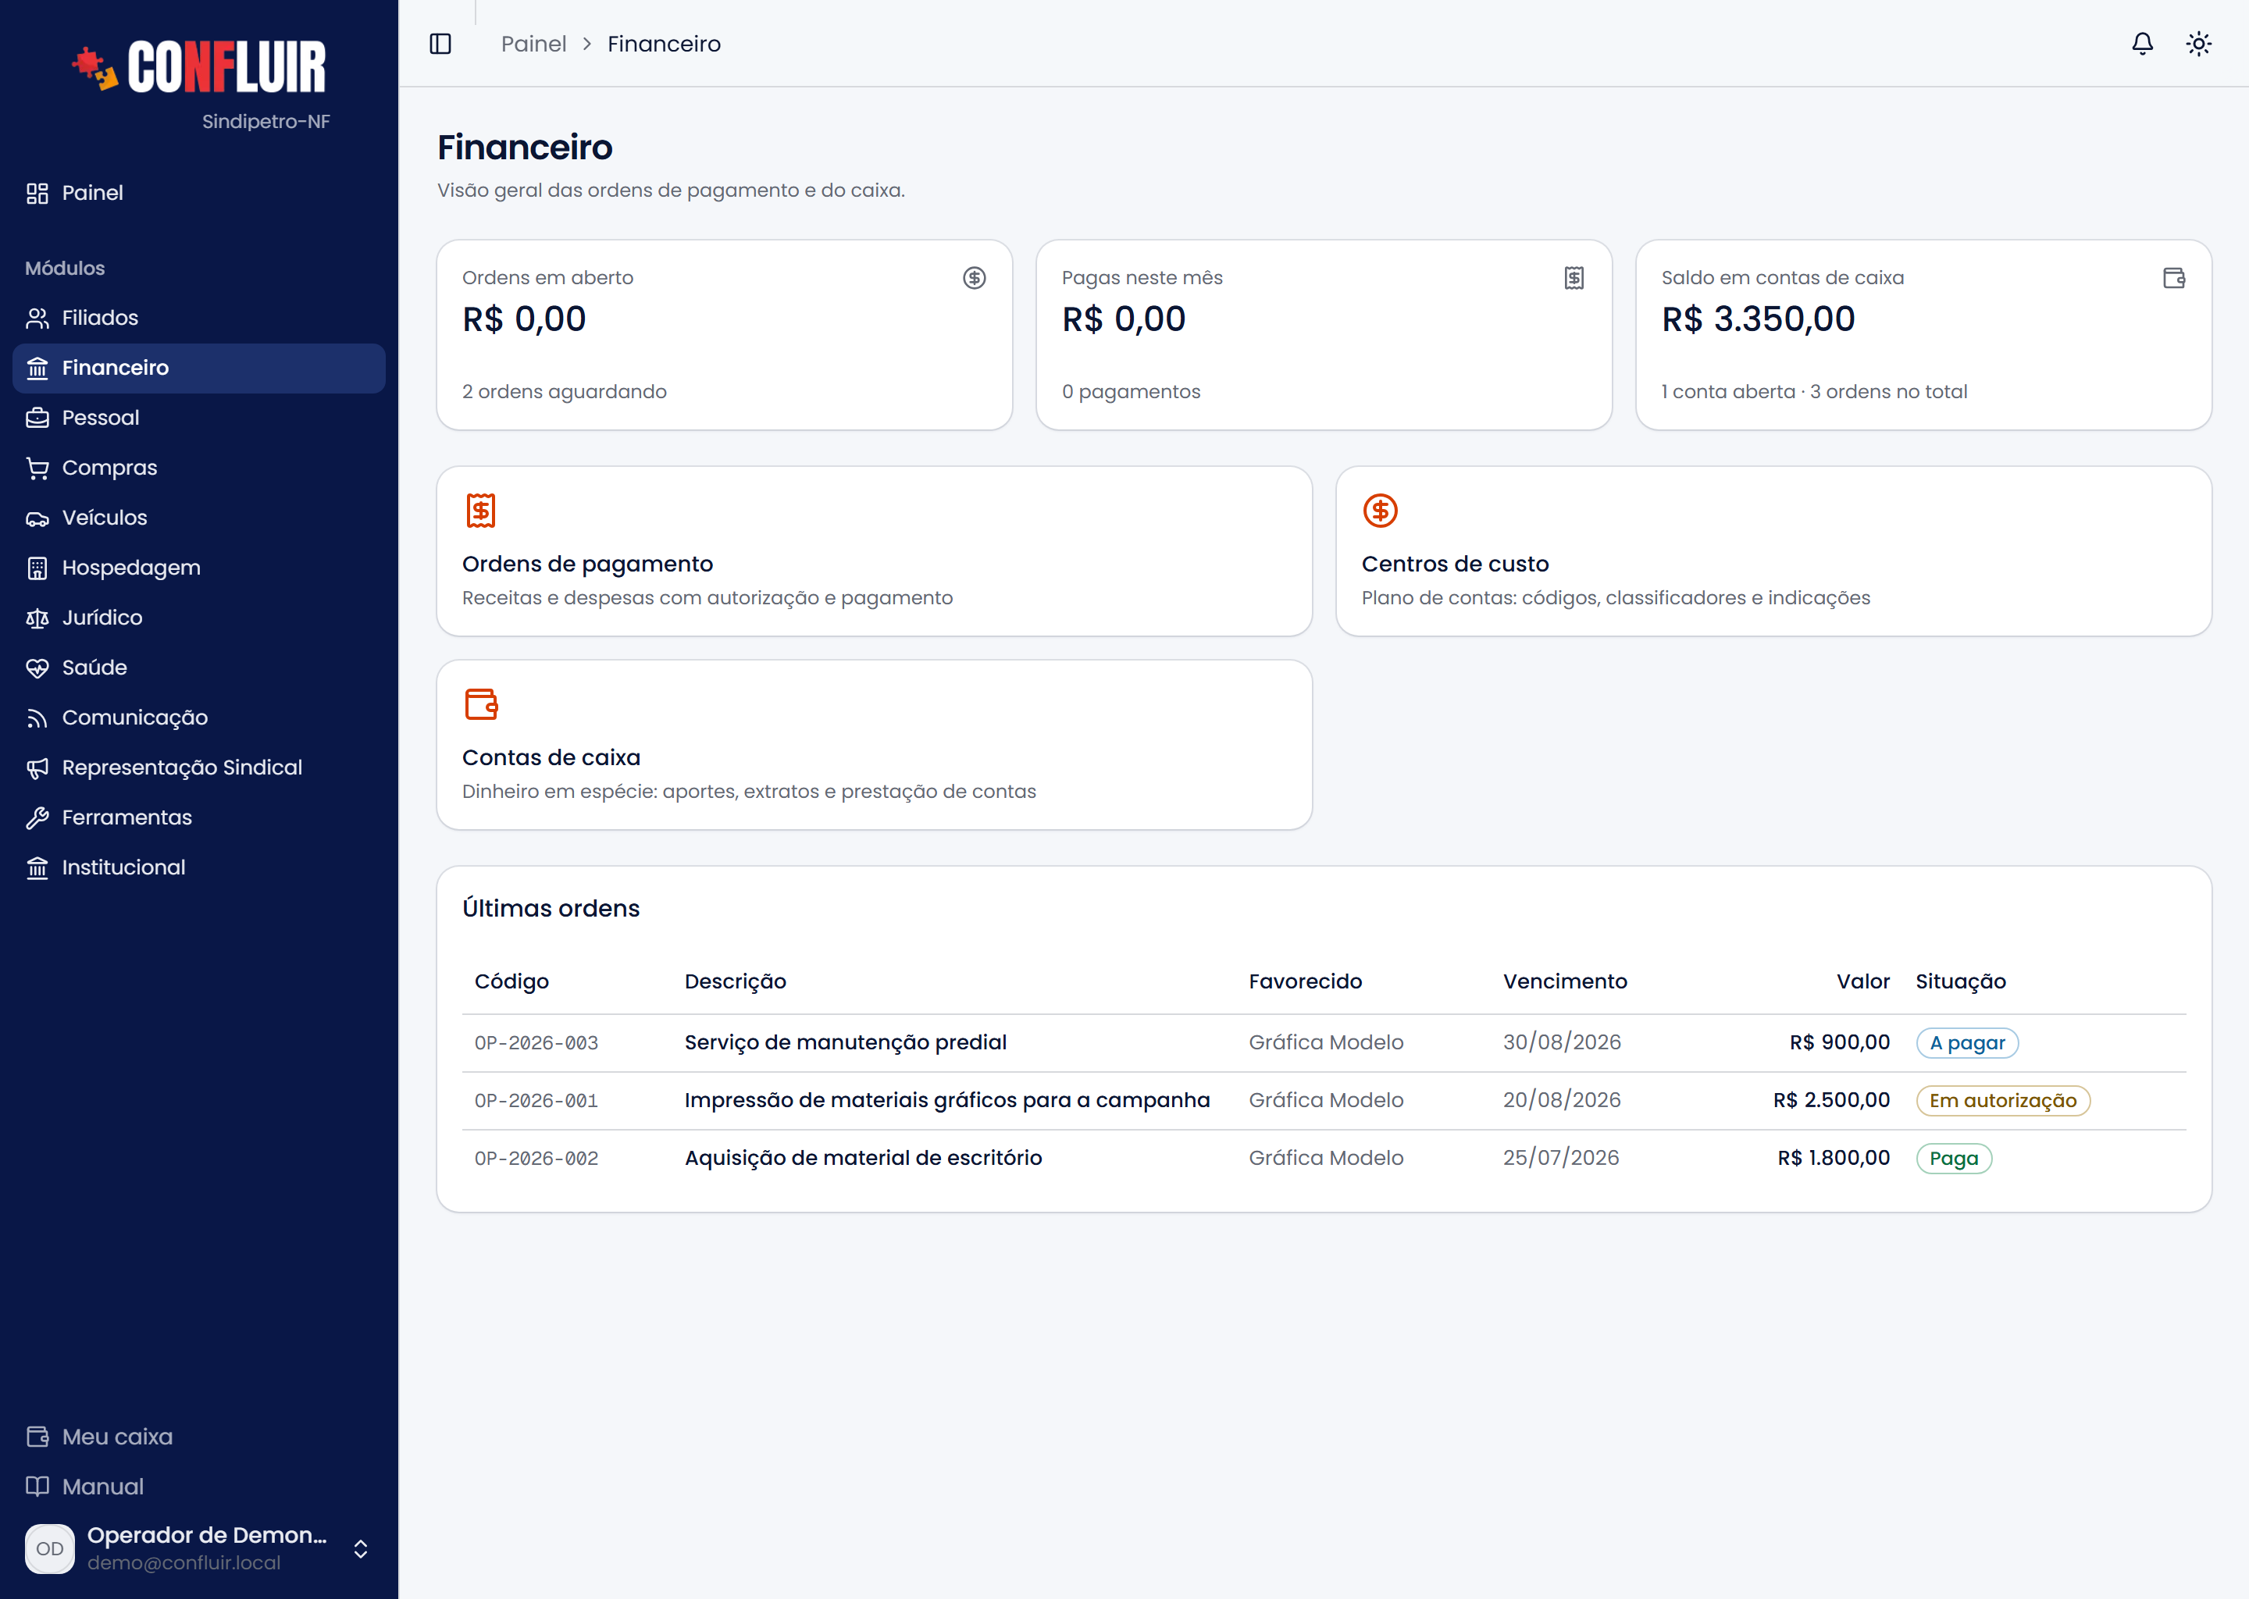The height and width of the screenshot is (1599, 2249).
Task: Click the orange dollar icon in Centros de custo
Action: pyautogui.click(x=1380, y=510)
